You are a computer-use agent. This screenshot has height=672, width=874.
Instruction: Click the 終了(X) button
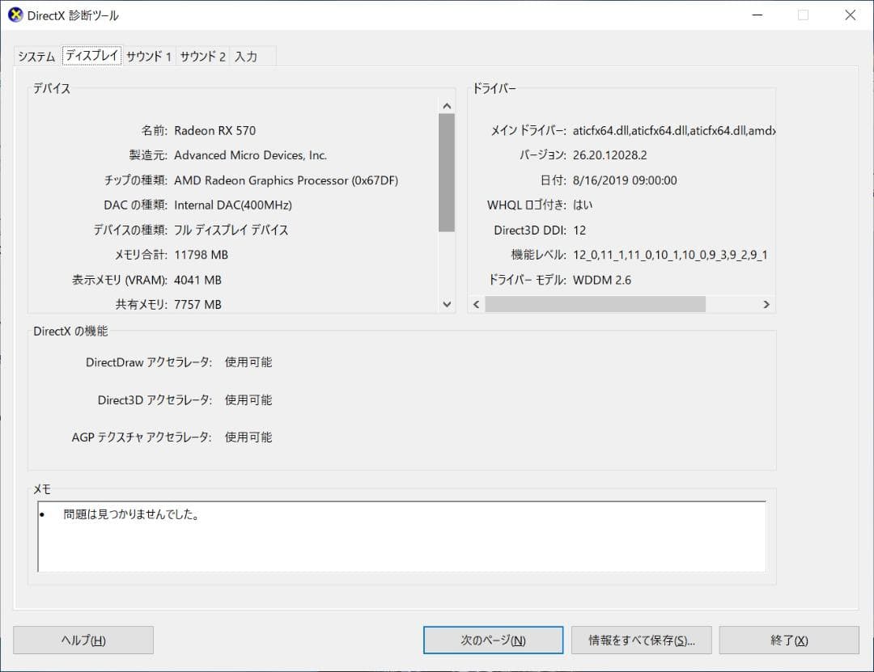(x=788, y=640)
